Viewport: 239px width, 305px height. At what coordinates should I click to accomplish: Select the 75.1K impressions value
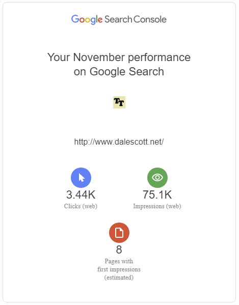click(157, 195)
